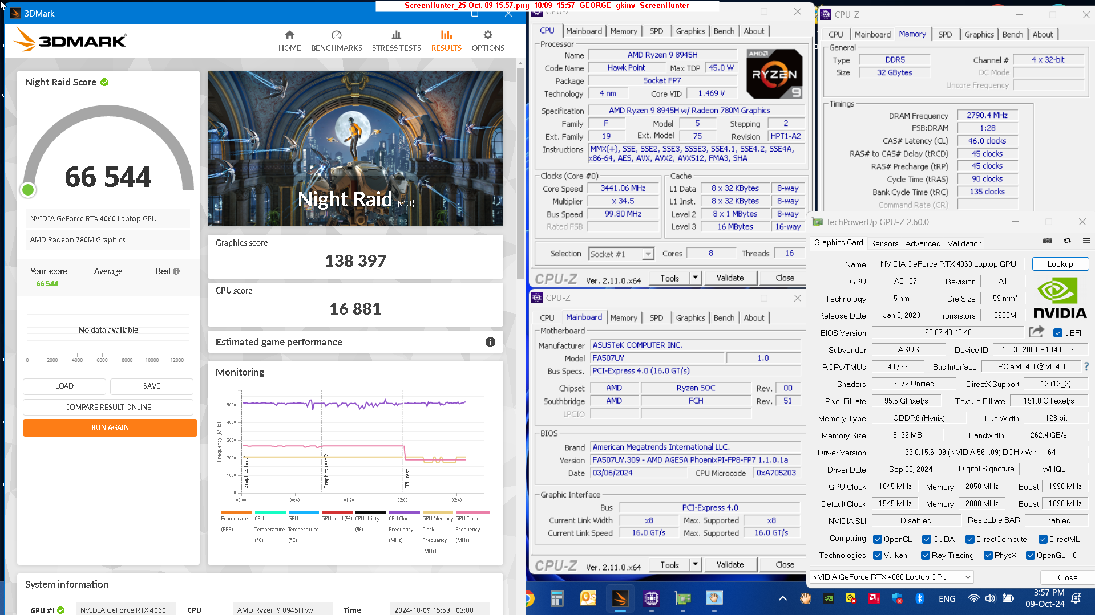Click Validate in the top CPU-Z window

coord(730,278)
